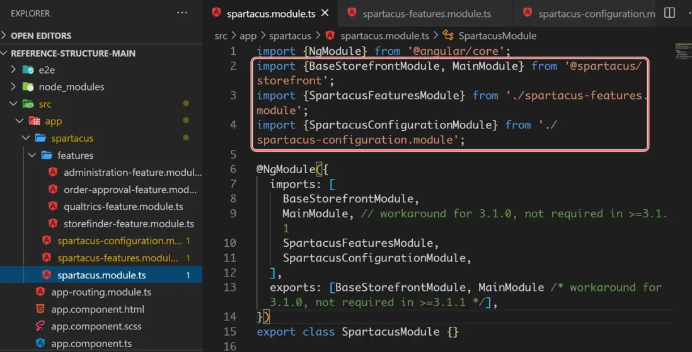The image size is (692, 352).
Task: Click line number 15 in gutter
Action: (230, 332)
